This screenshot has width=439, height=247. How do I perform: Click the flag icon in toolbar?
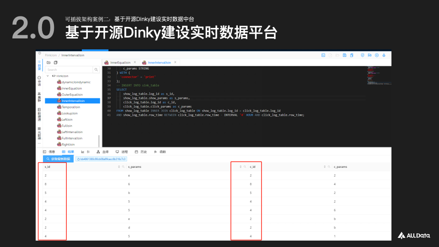(x=369, y=55)
